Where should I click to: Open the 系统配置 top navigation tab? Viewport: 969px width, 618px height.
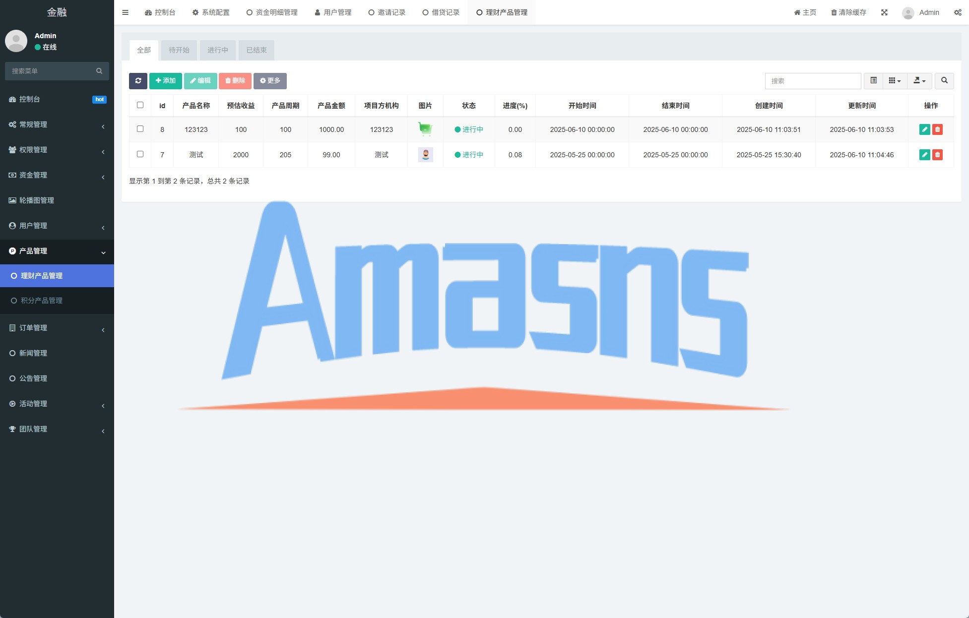[x=211, y=12]
